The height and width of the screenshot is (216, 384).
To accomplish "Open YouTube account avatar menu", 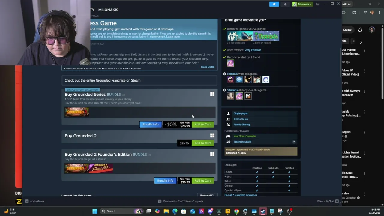I will pos(372,30).
